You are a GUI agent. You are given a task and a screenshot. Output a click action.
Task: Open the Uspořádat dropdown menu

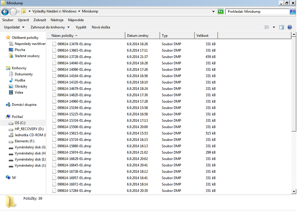tap(14, 27)
